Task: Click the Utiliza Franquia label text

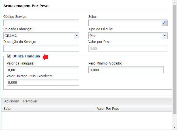Action: click(x=26, y=56)
